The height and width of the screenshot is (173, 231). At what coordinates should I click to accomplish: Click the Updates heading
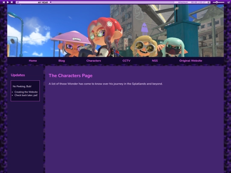pos(18,75)
